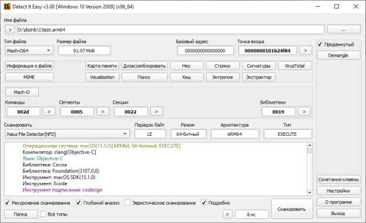Click the arrow button left of file path
The image size is (366, 223).
tap(10, 30)
